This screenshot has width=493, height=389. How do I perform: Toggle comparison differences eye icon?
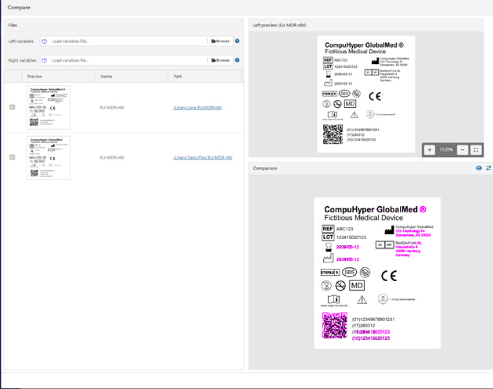[479, 168]
